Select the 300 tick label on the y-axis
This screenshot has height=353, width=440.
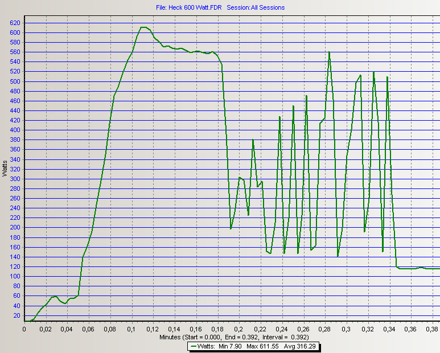tap(15, 179)
